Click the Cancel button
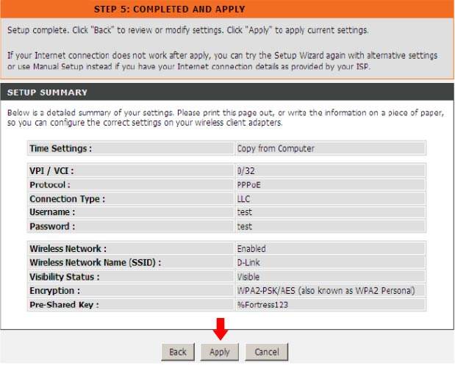 point(266,352)
